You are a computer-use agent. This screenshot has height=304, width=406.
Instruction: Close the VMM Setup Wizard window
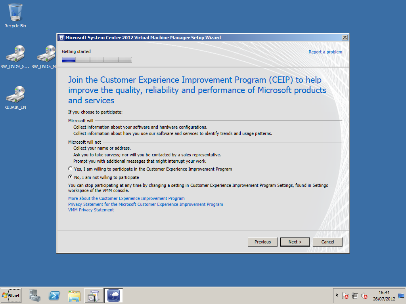click(345, 38)
